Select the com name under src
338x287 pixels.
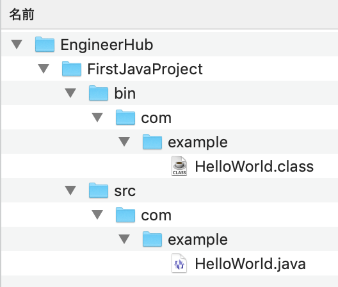click(x=156, y=216)
